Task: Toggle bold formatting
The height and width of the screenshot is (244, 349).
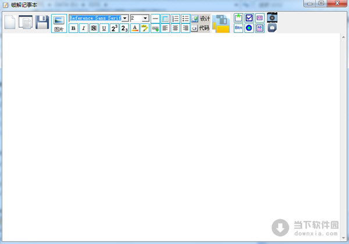Action: coord(73,28)
